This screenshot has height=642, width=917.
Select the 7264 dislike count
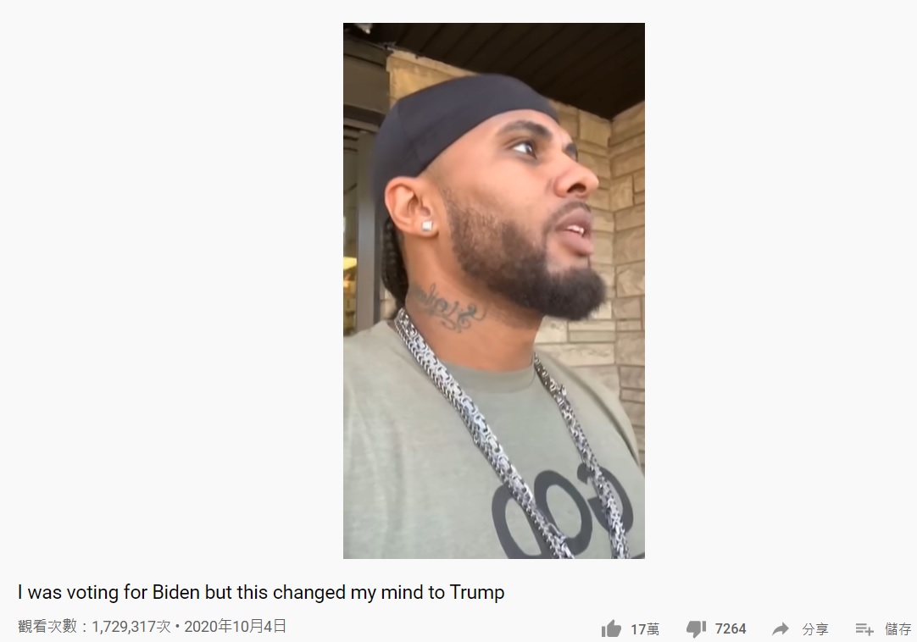731,629
